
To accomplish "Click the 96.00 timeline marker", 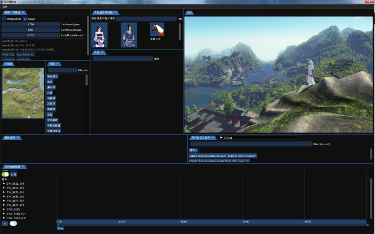I will point(308,222).
